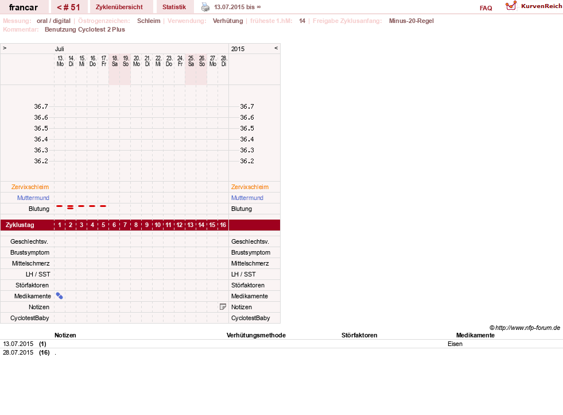Click the left 'Störfaktoren' row label
The height and width of the screenshot is (415, 563).
tap(32, 285)
